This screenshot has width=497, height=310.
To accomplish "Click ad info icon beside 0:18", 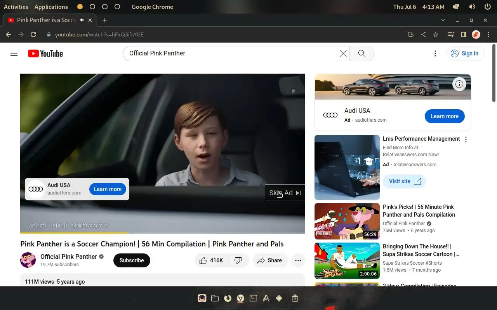I will (65, 226).
